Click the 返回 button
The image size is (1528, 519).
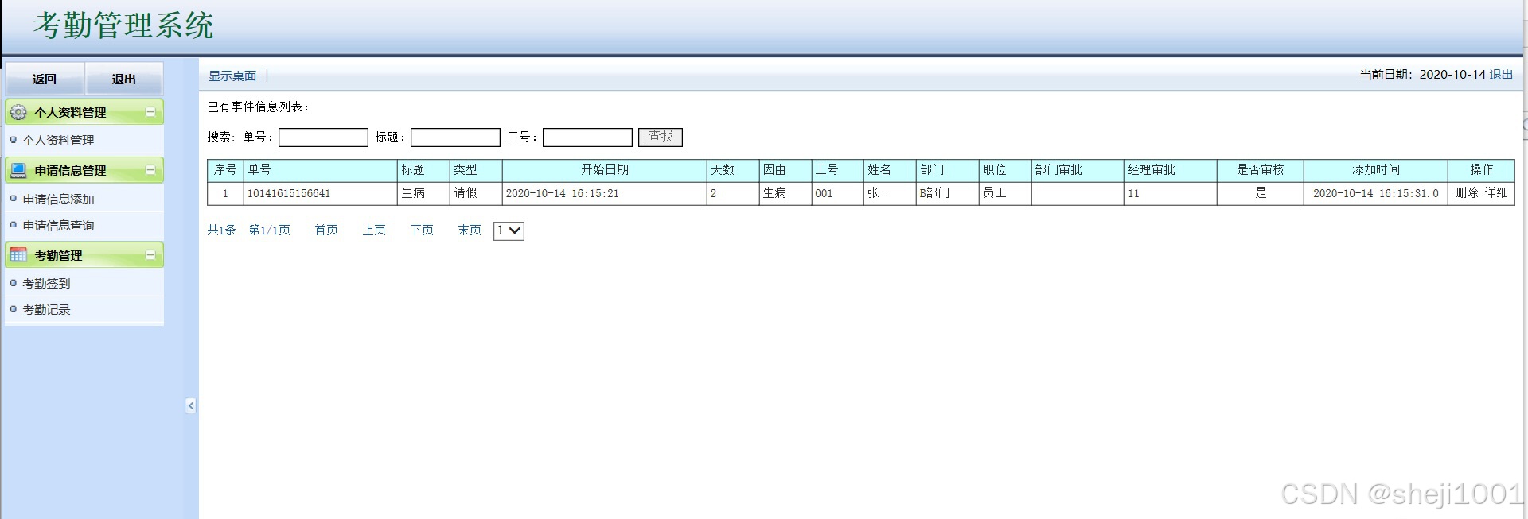click(x=45, y=79)
